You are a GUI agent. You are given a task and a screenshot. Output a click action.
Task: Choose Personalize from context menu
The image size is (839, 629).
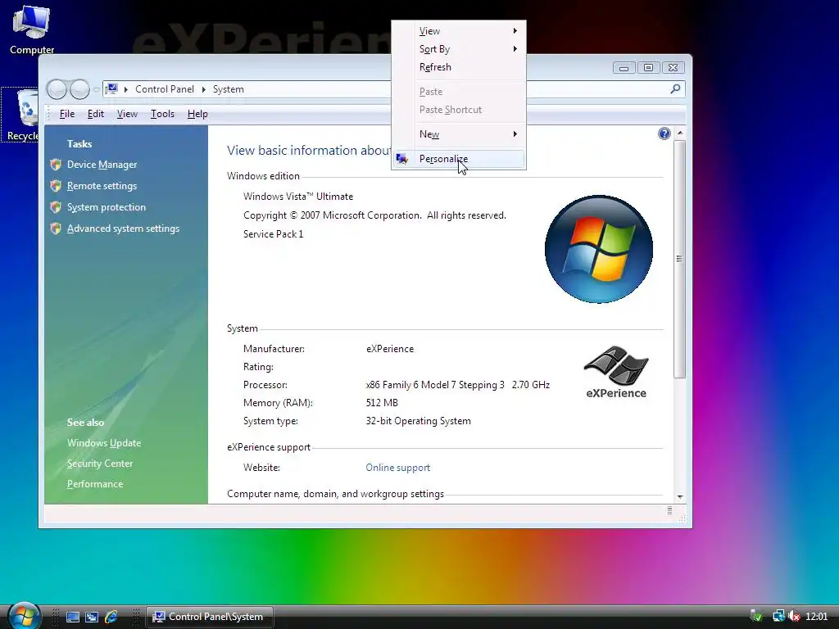coord(459,159)
